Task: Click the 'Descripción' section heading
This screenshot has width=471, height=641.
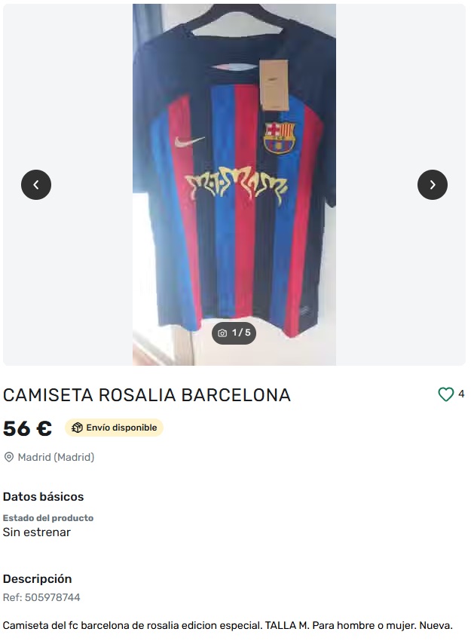Action: click(38, 579)
